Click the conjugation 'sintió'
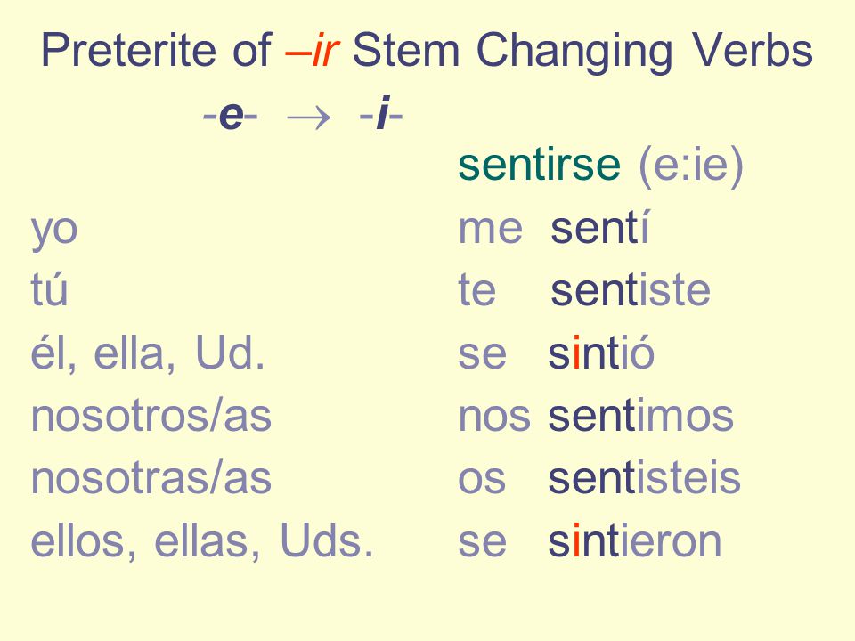Image resolution: width=855 pixels, height=641 pixels. pyautogui.click(x=601, y=353)
